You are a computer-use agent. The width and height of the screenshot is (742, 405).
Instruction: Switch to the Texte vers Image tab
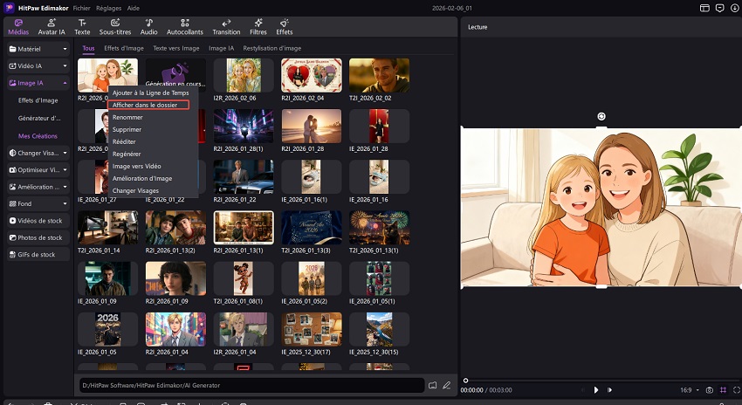click(176, 48)
